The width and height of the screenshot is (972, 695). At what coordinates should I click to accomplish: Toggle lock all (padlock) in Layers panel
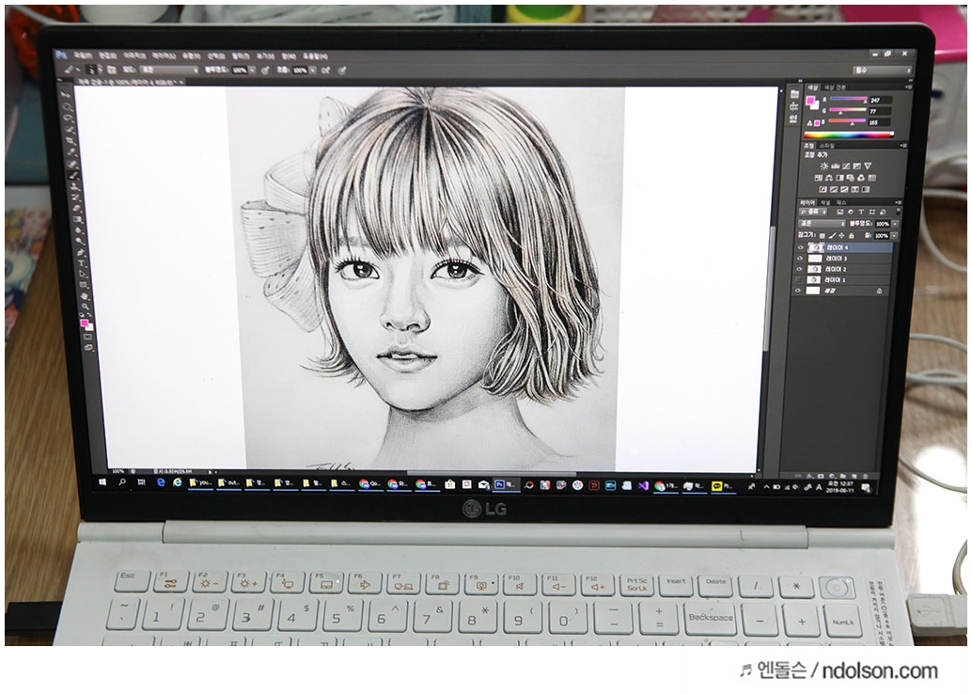[851, 236]
